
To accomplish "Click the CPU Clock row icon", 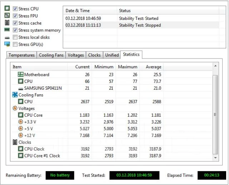I will pos(21,149).
